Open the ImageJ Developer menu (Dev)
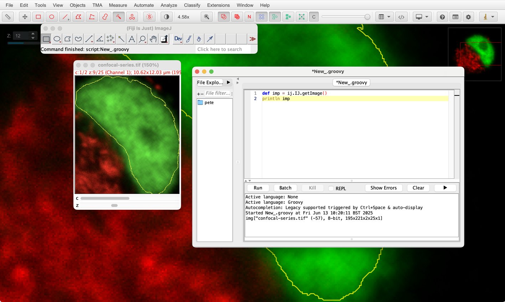The image size is (505, 302). 178,39
